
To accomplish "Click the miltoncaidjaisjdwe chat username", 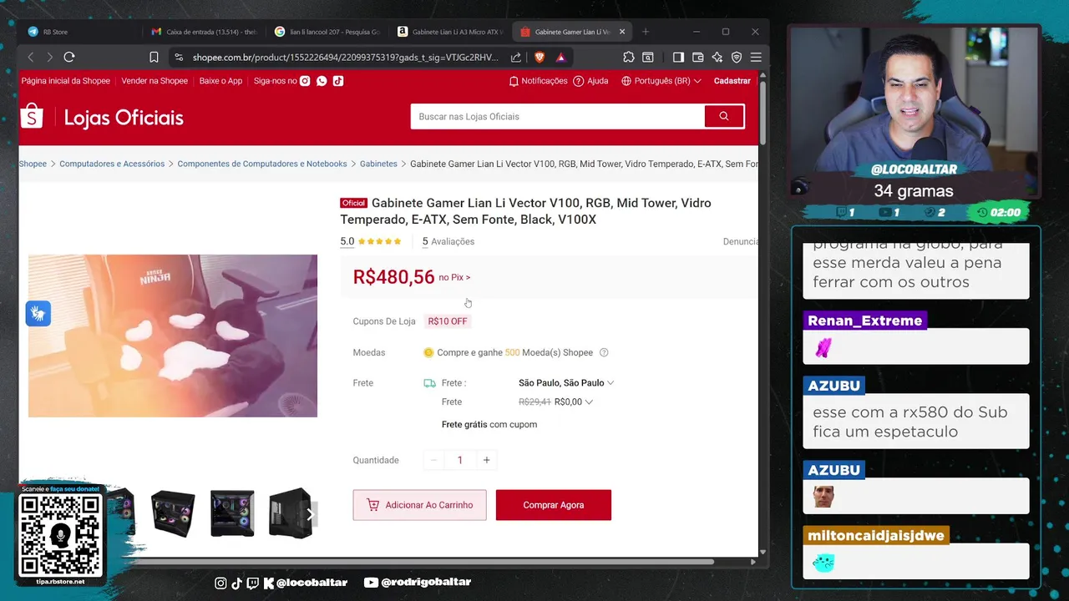I will click(876, 536).
